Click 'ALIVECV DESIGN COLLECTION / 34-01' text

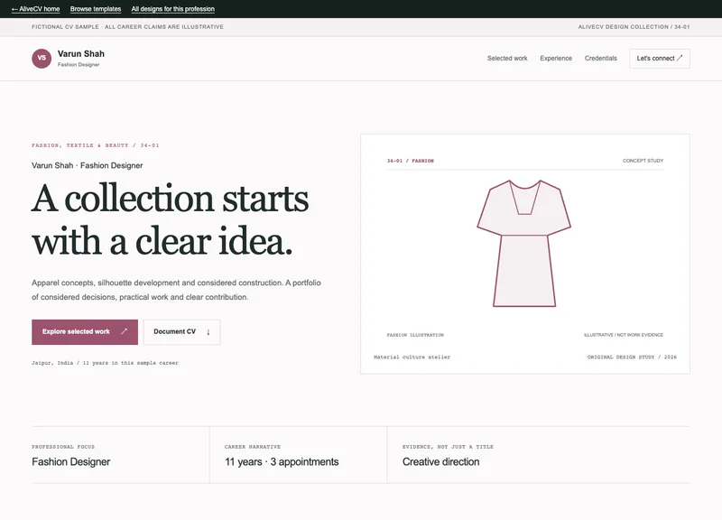pos(634,27)
